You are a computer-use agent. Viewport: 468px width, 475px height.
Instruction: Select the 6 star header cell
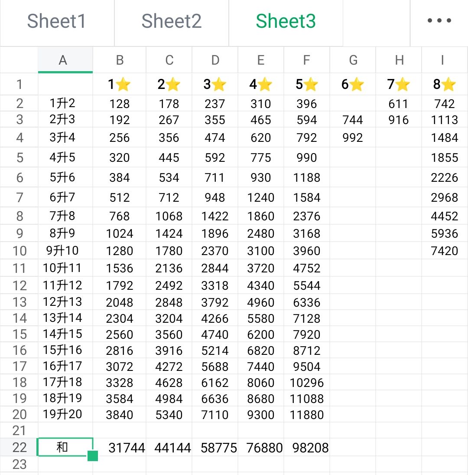[x=353, y=84]
